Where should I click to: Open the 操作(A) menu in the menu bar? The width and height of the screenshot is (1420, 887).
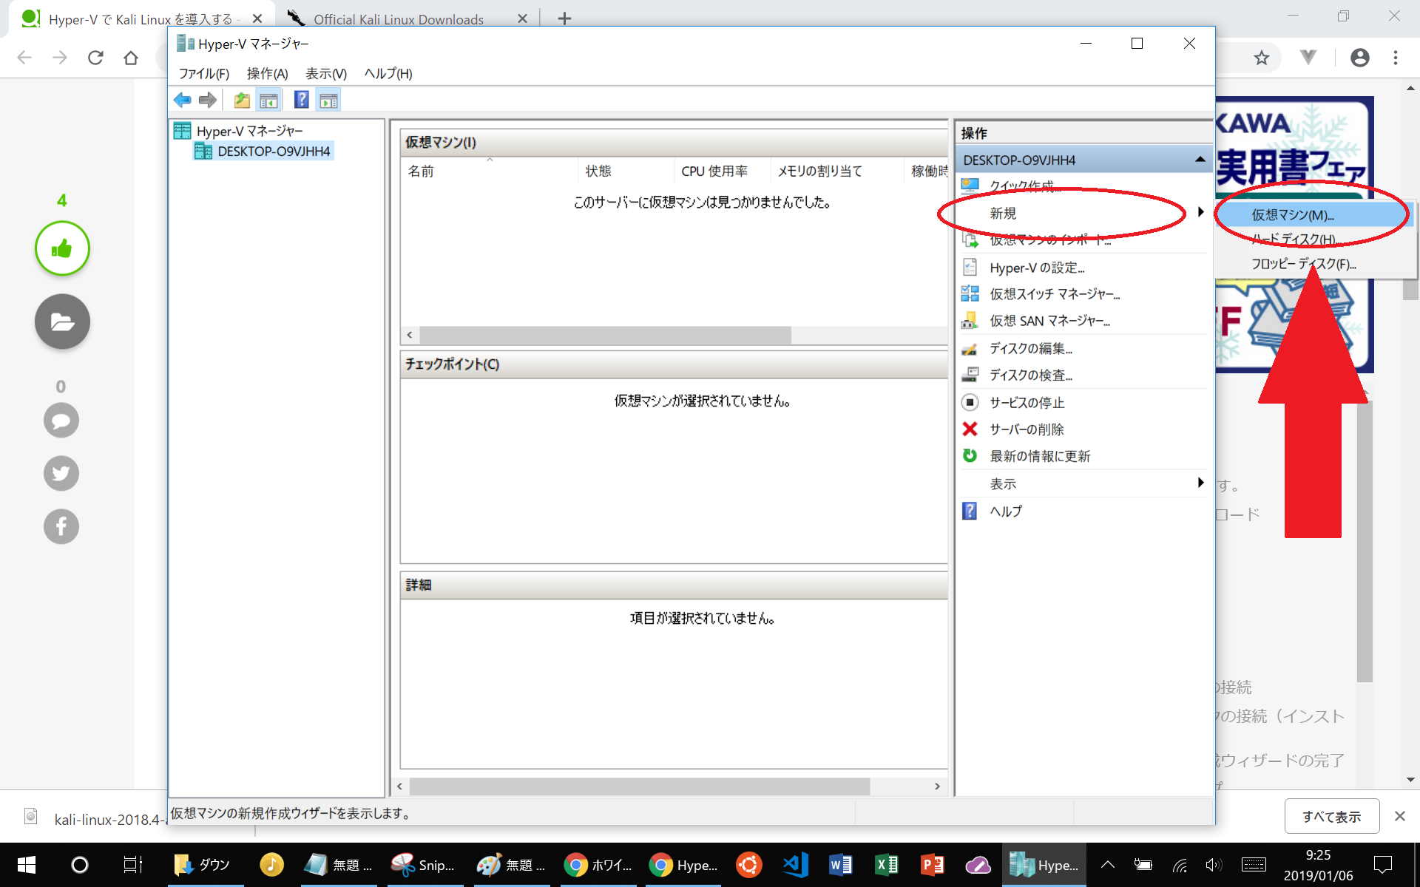(267, 73)
